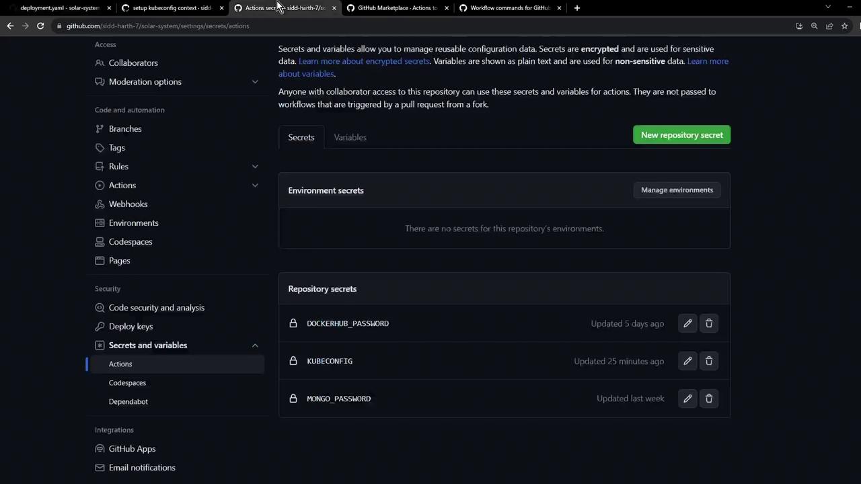Open the zoom magnifier icon in address bar
Screen dimensions: 861x484
click(x=814, y=26)
